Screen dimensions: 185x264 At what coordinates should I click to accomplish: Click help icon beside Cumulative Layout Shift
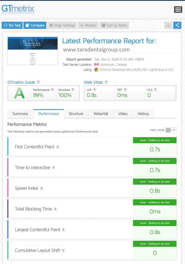coord(64,251)
